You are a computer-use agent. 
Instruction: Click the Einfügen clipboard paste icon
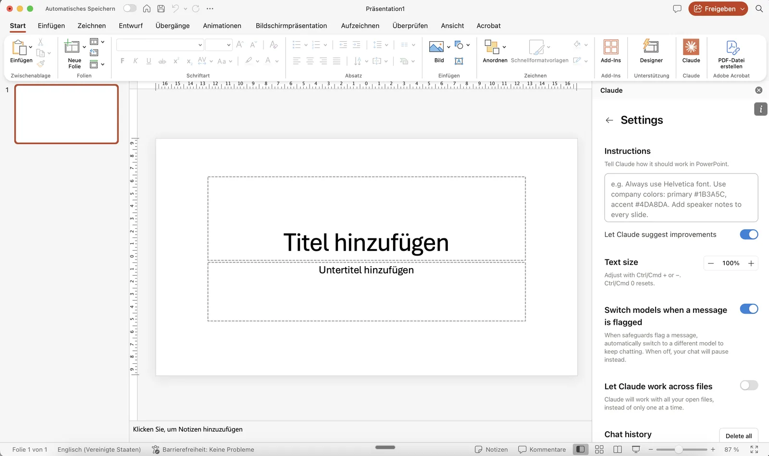19,47
